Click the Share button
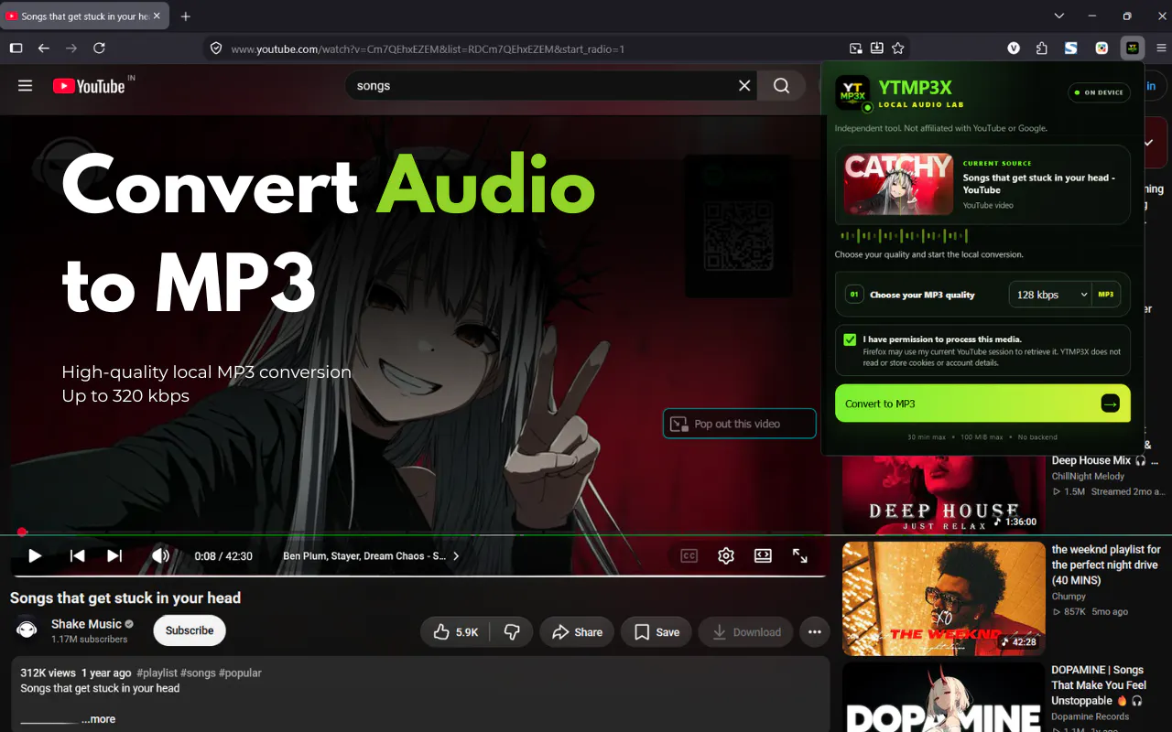 coord(577,631)
